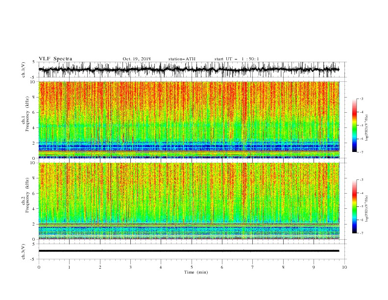Click ch.1 "Frequency (kHz)" axis label
388x300 pixels.
tap(27, 114)
